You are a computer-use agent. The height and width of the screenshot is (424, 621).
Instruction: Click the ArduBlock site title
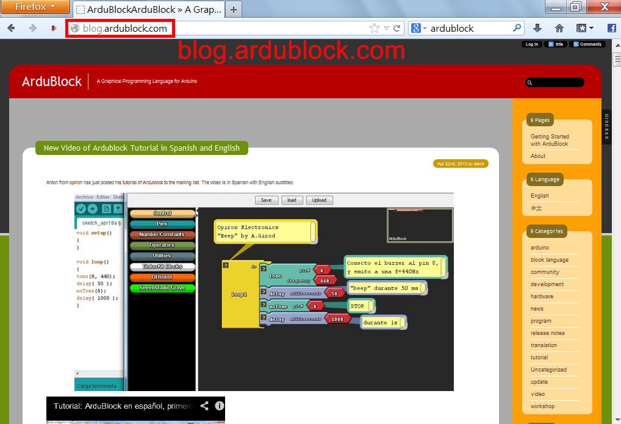51,81
